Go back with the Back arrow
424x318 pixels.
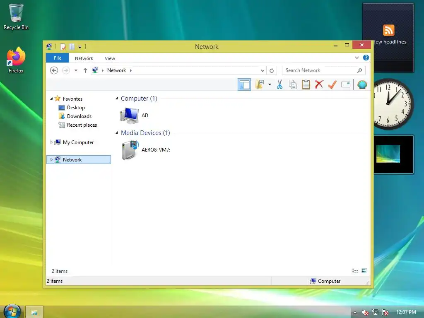54,70
